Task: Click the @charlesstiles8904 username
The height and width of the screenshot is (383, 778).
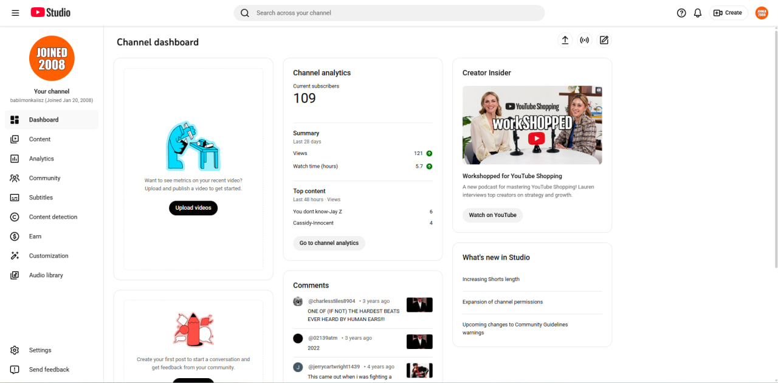Action: tap(332, 302)
